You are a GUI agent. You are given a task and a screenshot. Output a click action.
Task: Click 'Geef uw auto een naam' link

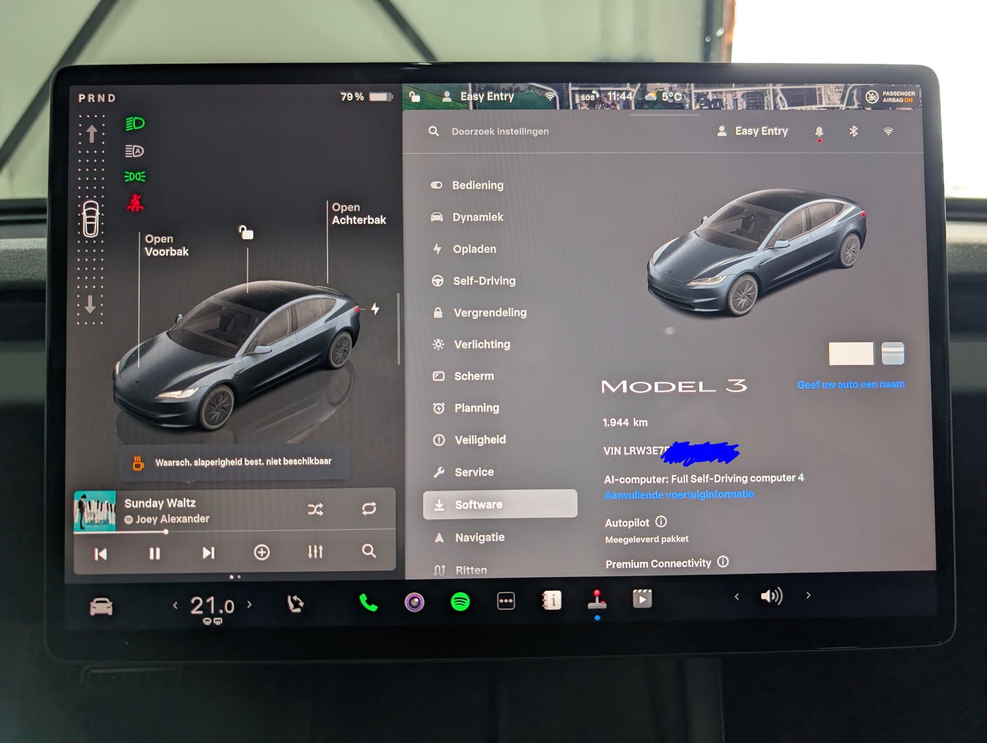[x=850, y=384]
